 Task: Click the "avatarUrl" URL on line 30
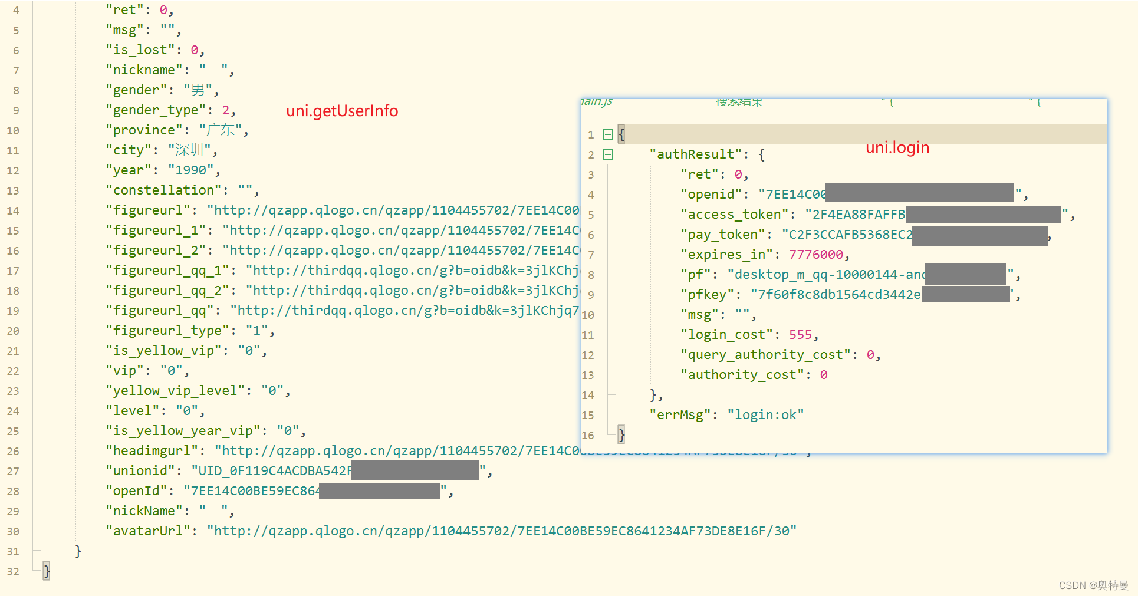[x=501, y=531]
